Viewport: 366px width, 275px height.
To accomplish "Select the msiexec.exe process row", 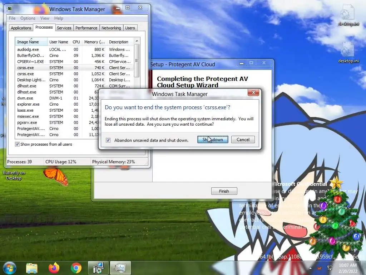I will pos(57,116).
